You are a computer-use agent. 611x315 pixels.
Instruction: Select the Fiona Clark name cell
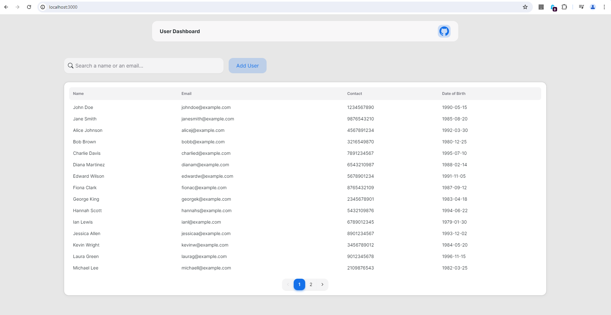[x=85, y=188]
